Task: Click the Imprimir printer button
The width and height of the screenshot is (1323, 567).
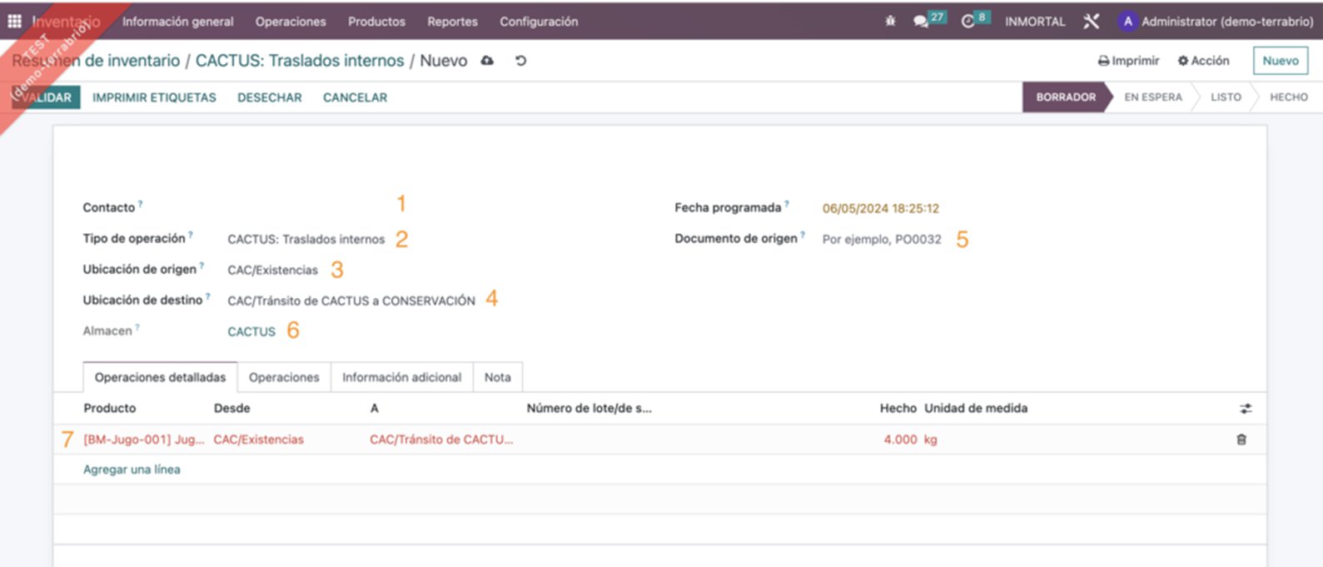Action: 1128,61
